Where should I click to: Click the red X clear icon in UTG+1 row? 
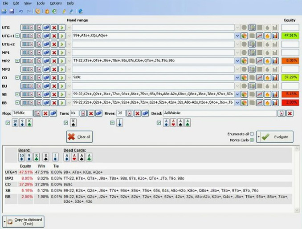point(54,36)
